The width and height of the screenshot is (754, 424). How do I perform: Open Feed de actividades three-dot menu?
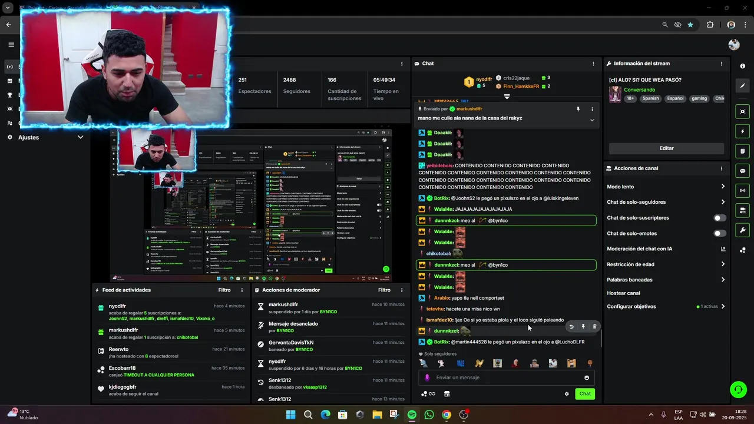[242, 290]
